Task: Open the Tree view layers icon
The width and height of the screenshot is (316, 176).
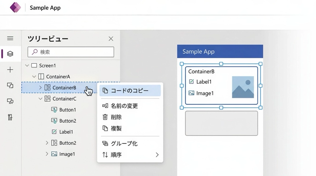Action: click(x=10, y=54)
